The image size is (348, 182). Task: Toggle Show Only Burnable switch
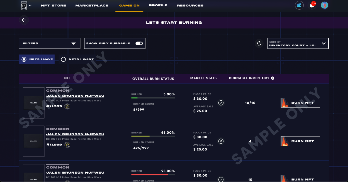(139, 43)
